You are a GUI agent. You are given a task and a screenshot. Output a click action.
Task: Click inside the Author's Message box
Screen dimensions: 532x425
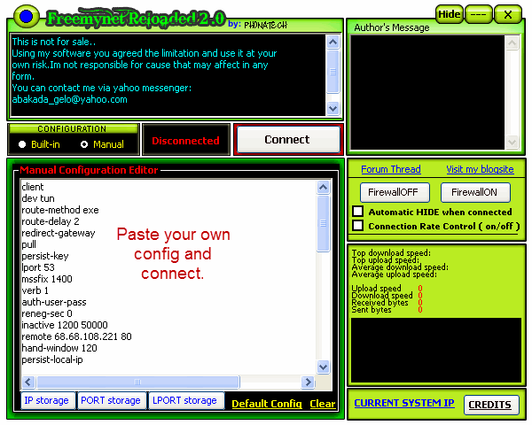pos(427,92)
